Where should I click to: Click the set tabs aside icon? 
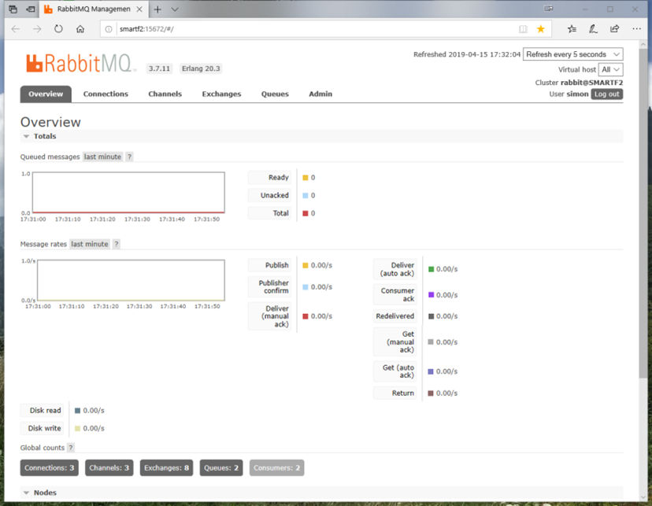click(x=31, y=9)
